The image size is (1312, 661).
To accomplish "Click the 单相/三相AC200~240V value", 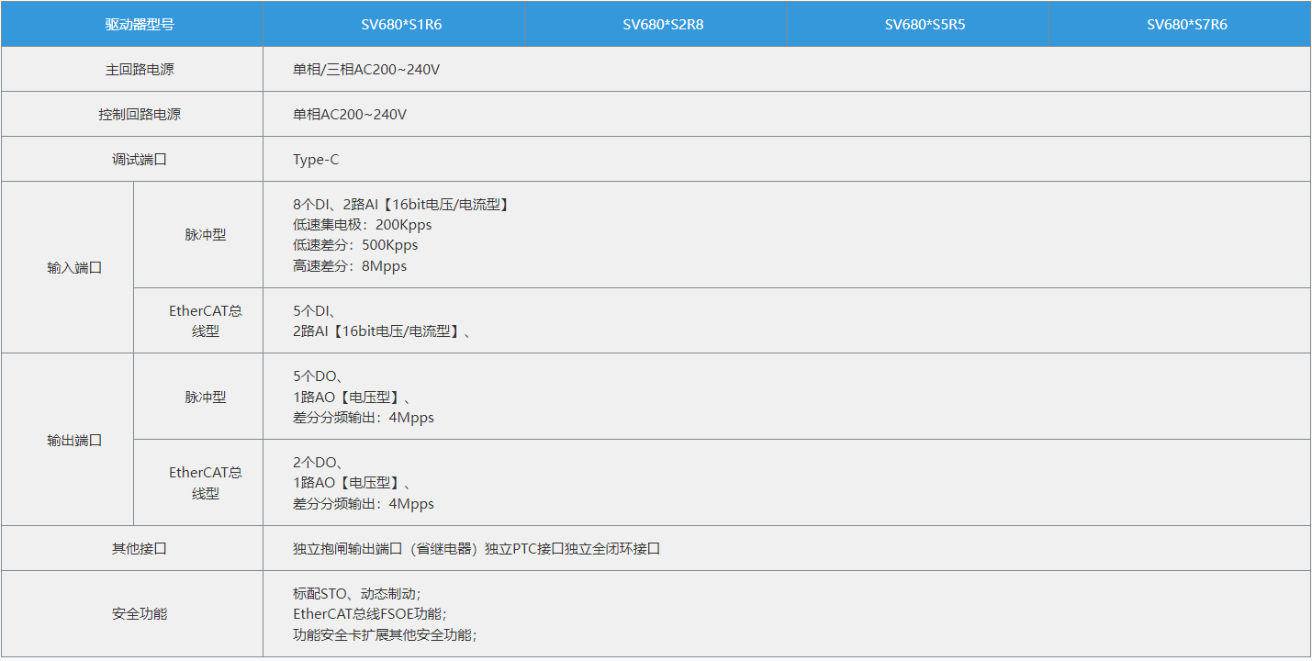I will (x=366, y=69).
